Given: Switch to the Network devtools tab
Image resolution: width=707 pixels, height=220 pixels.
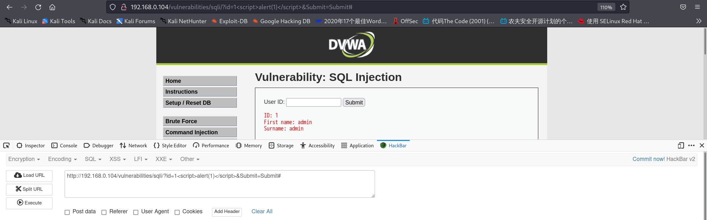Looking at the screenshot, I should 133,145.
